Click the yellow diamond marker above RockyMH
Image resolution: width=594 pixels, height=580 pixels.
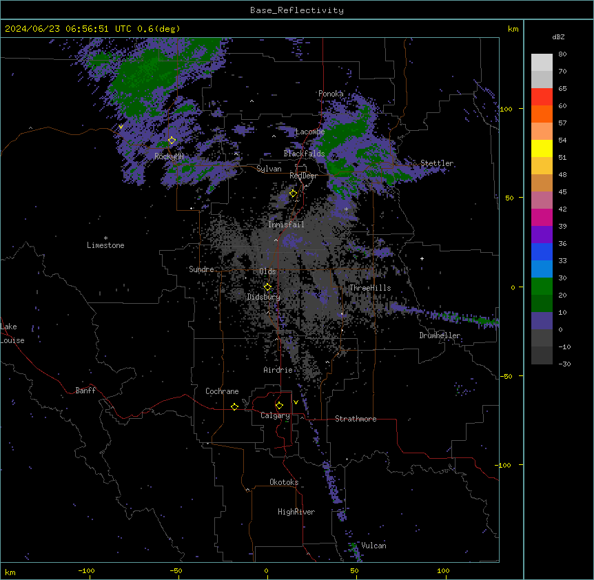pos(172,141)
